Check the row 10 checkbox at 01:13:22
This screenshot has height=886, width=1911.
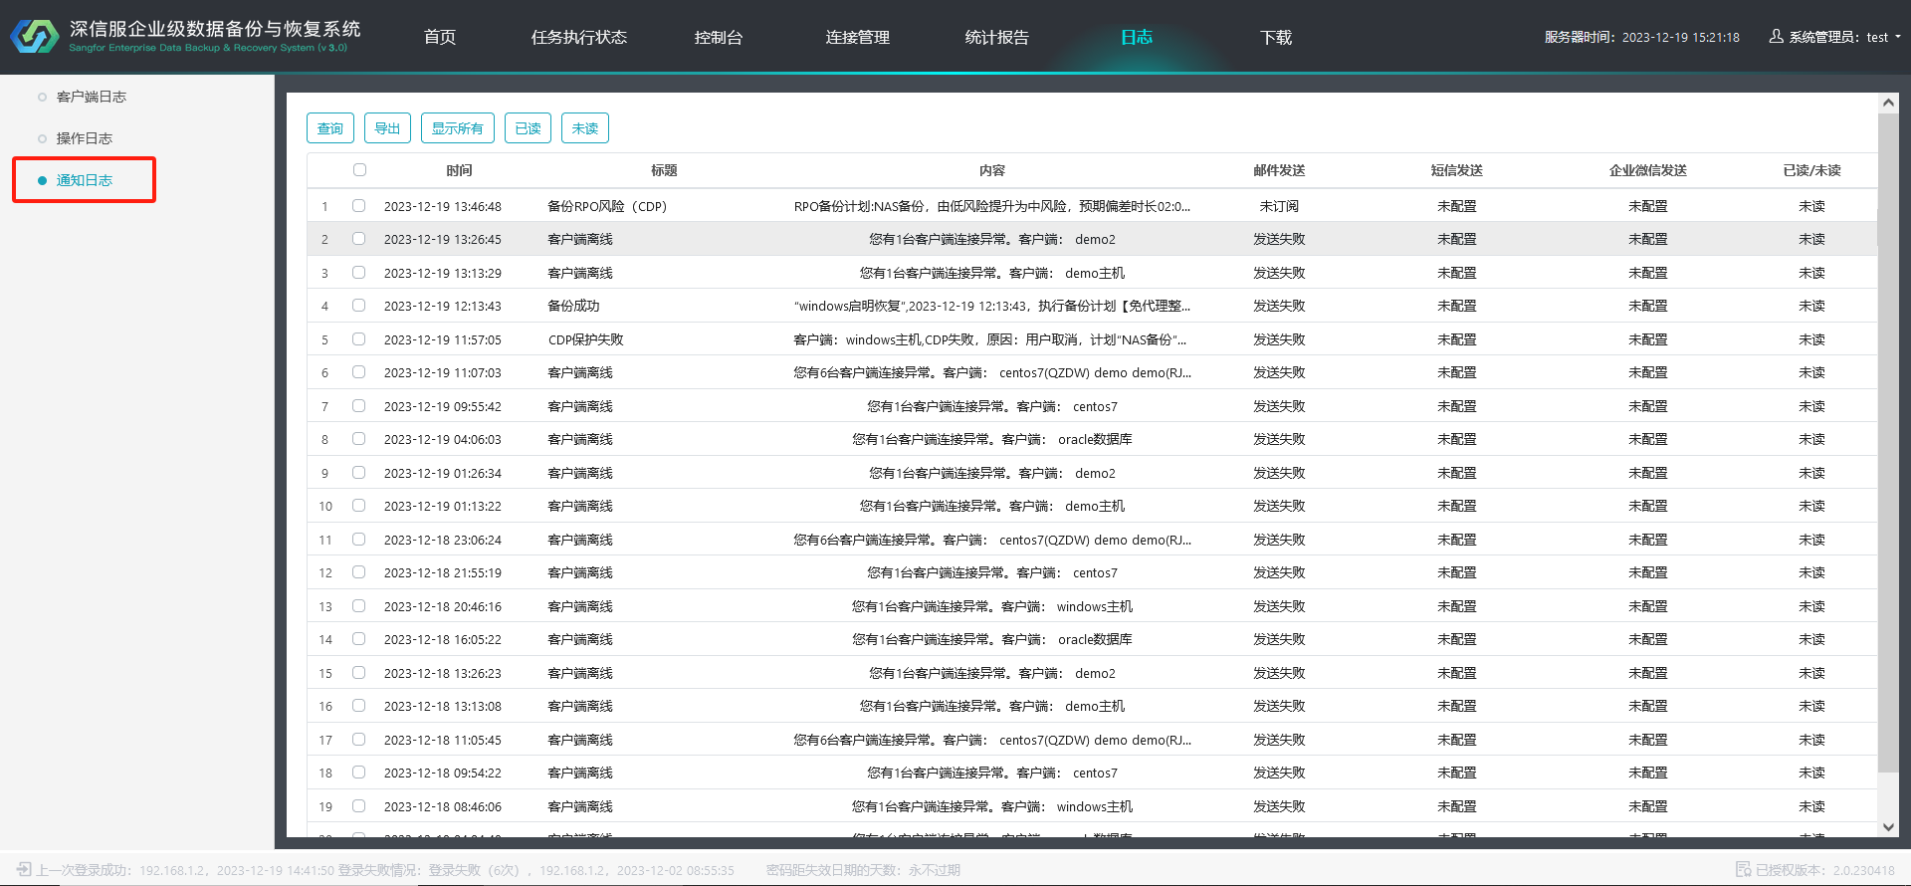point(359,506)
